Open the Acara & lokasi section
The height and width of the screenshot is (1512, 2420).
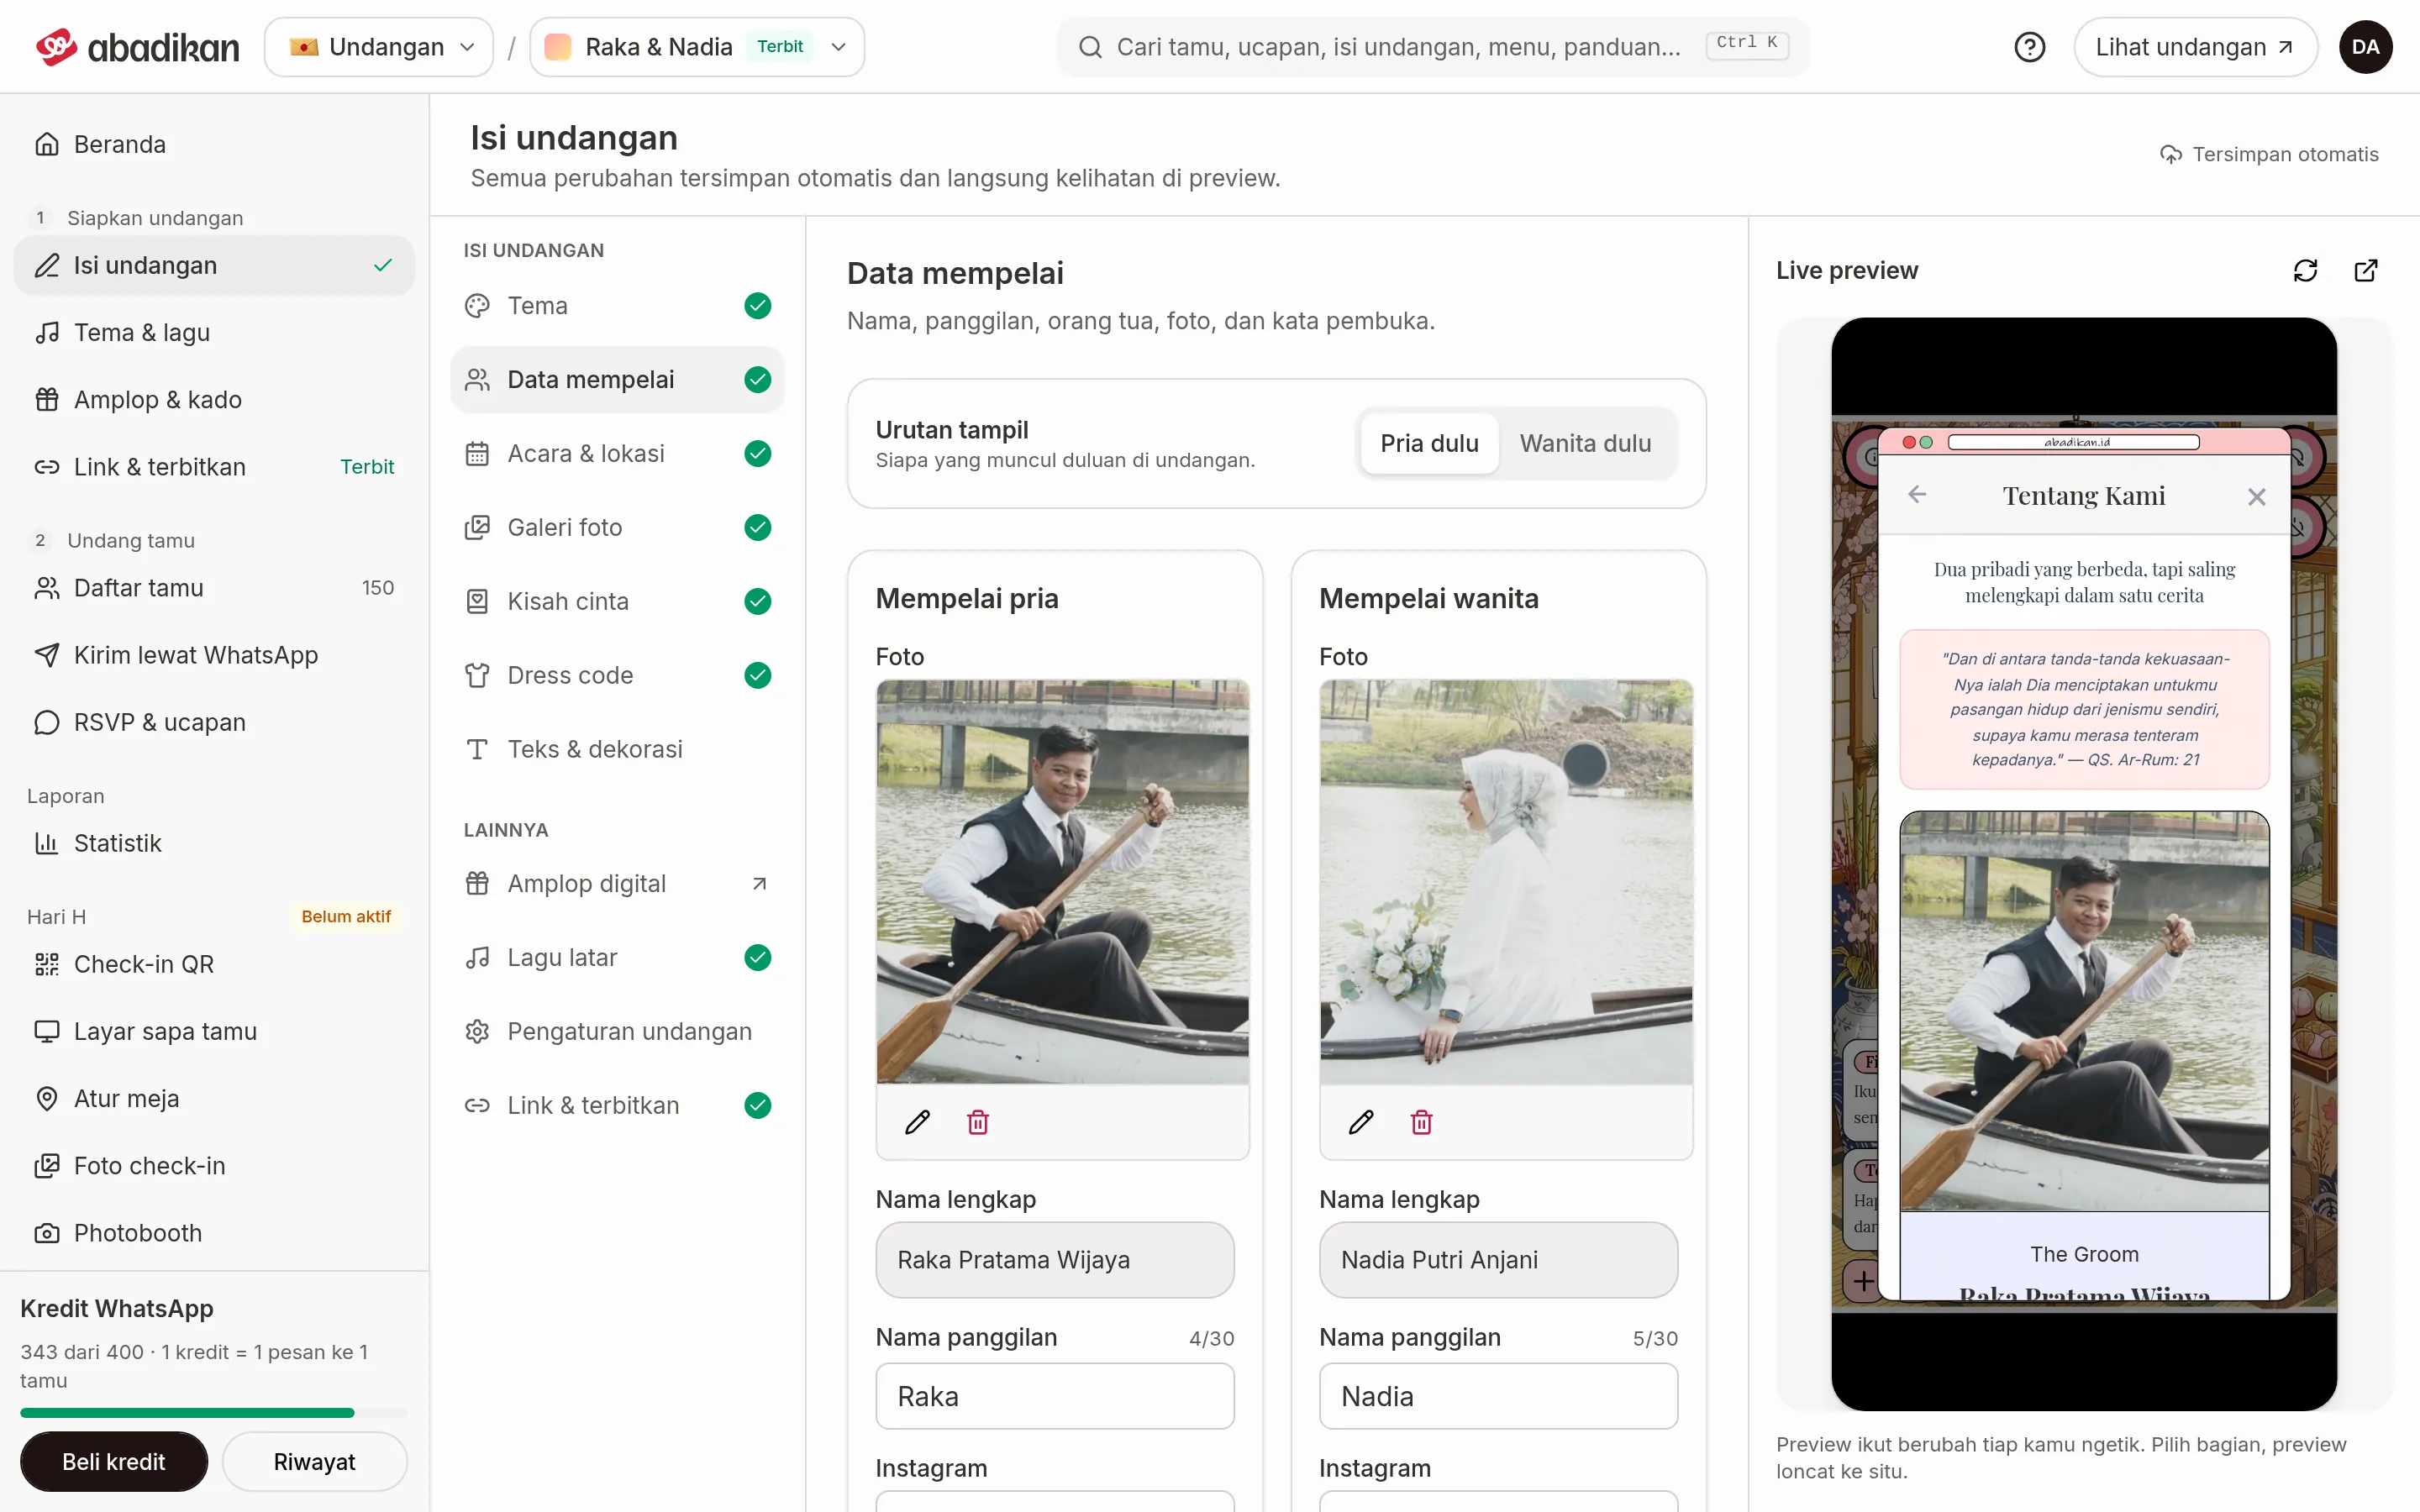point(617,454)
